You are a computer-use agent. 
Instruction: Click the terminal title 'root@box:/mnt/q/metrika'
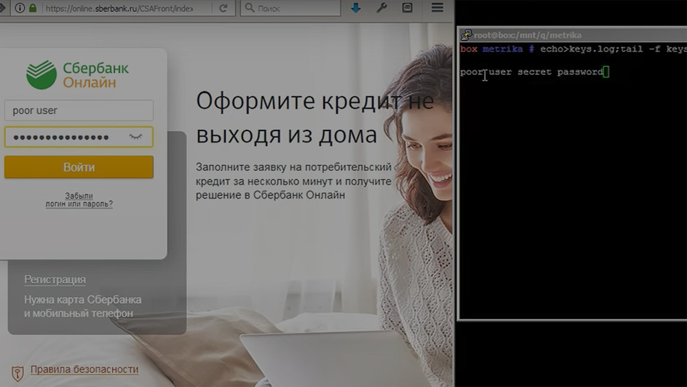click(x=528, y=35)
